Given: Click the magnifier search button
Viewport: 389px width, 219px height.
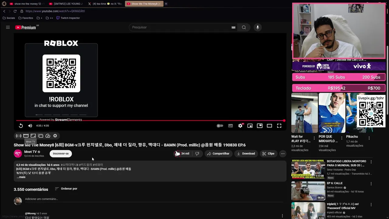Looking at the screenshot, I should (244, 27).
